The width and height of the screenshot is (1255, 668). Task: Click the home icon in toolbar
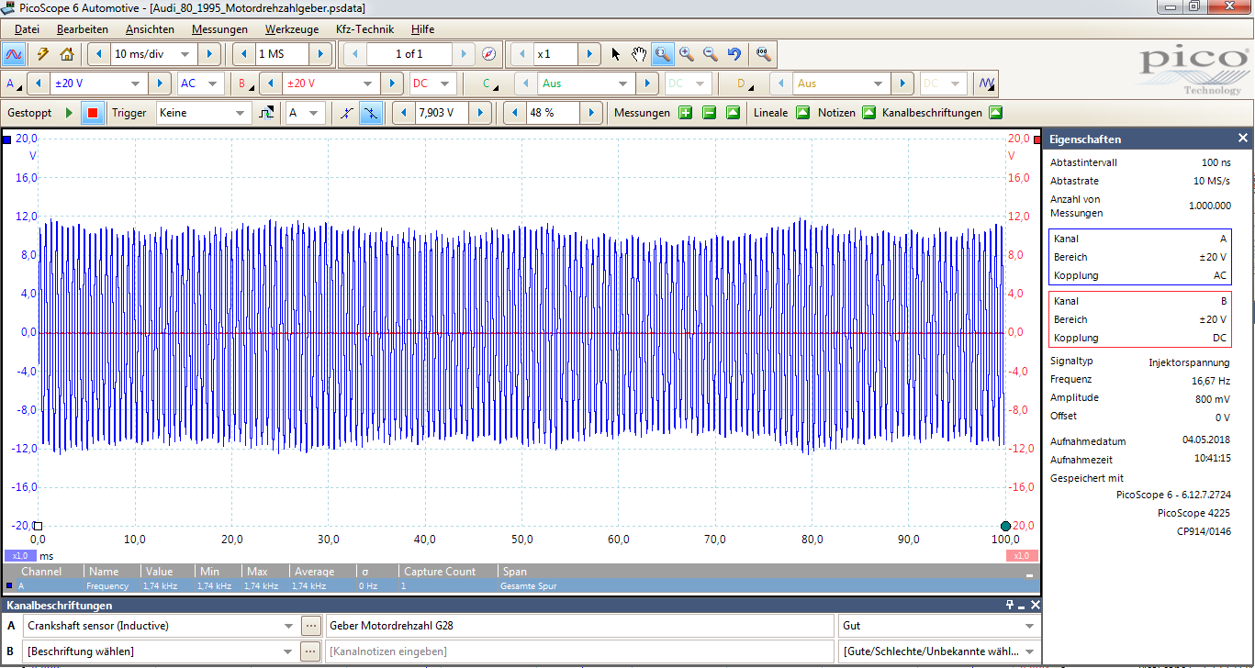[x=66, y=54]
